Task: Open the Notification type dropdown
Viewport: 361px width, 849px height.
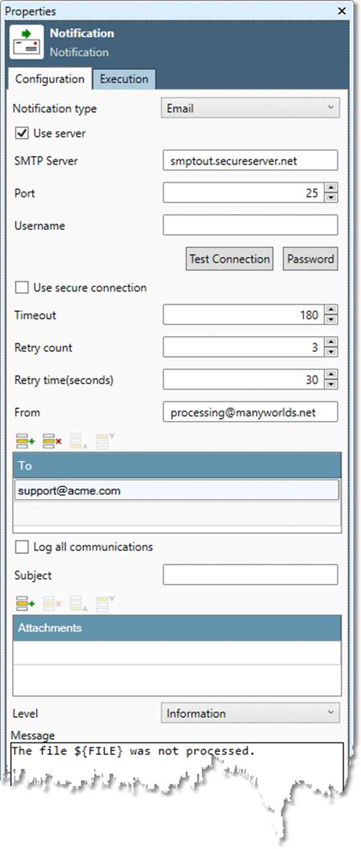Action: pyautogui.click(x=250, y=109)
